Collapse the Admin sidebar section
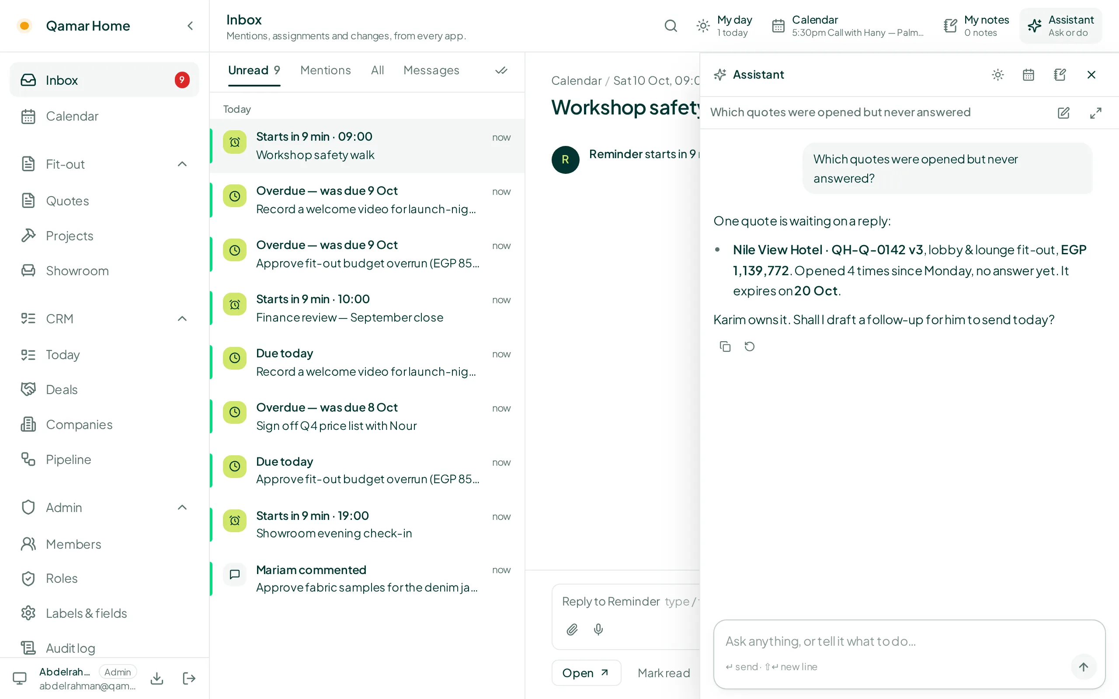1119x699 pixels. pyautogui.click(x=182, y=507)
